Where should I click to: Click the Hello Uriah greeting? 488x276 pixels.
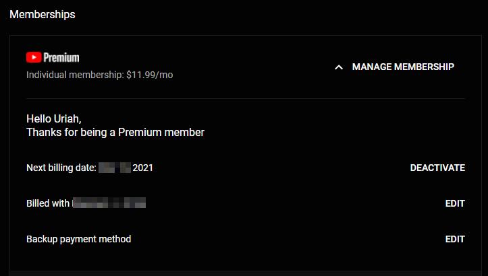coord(54,118)
